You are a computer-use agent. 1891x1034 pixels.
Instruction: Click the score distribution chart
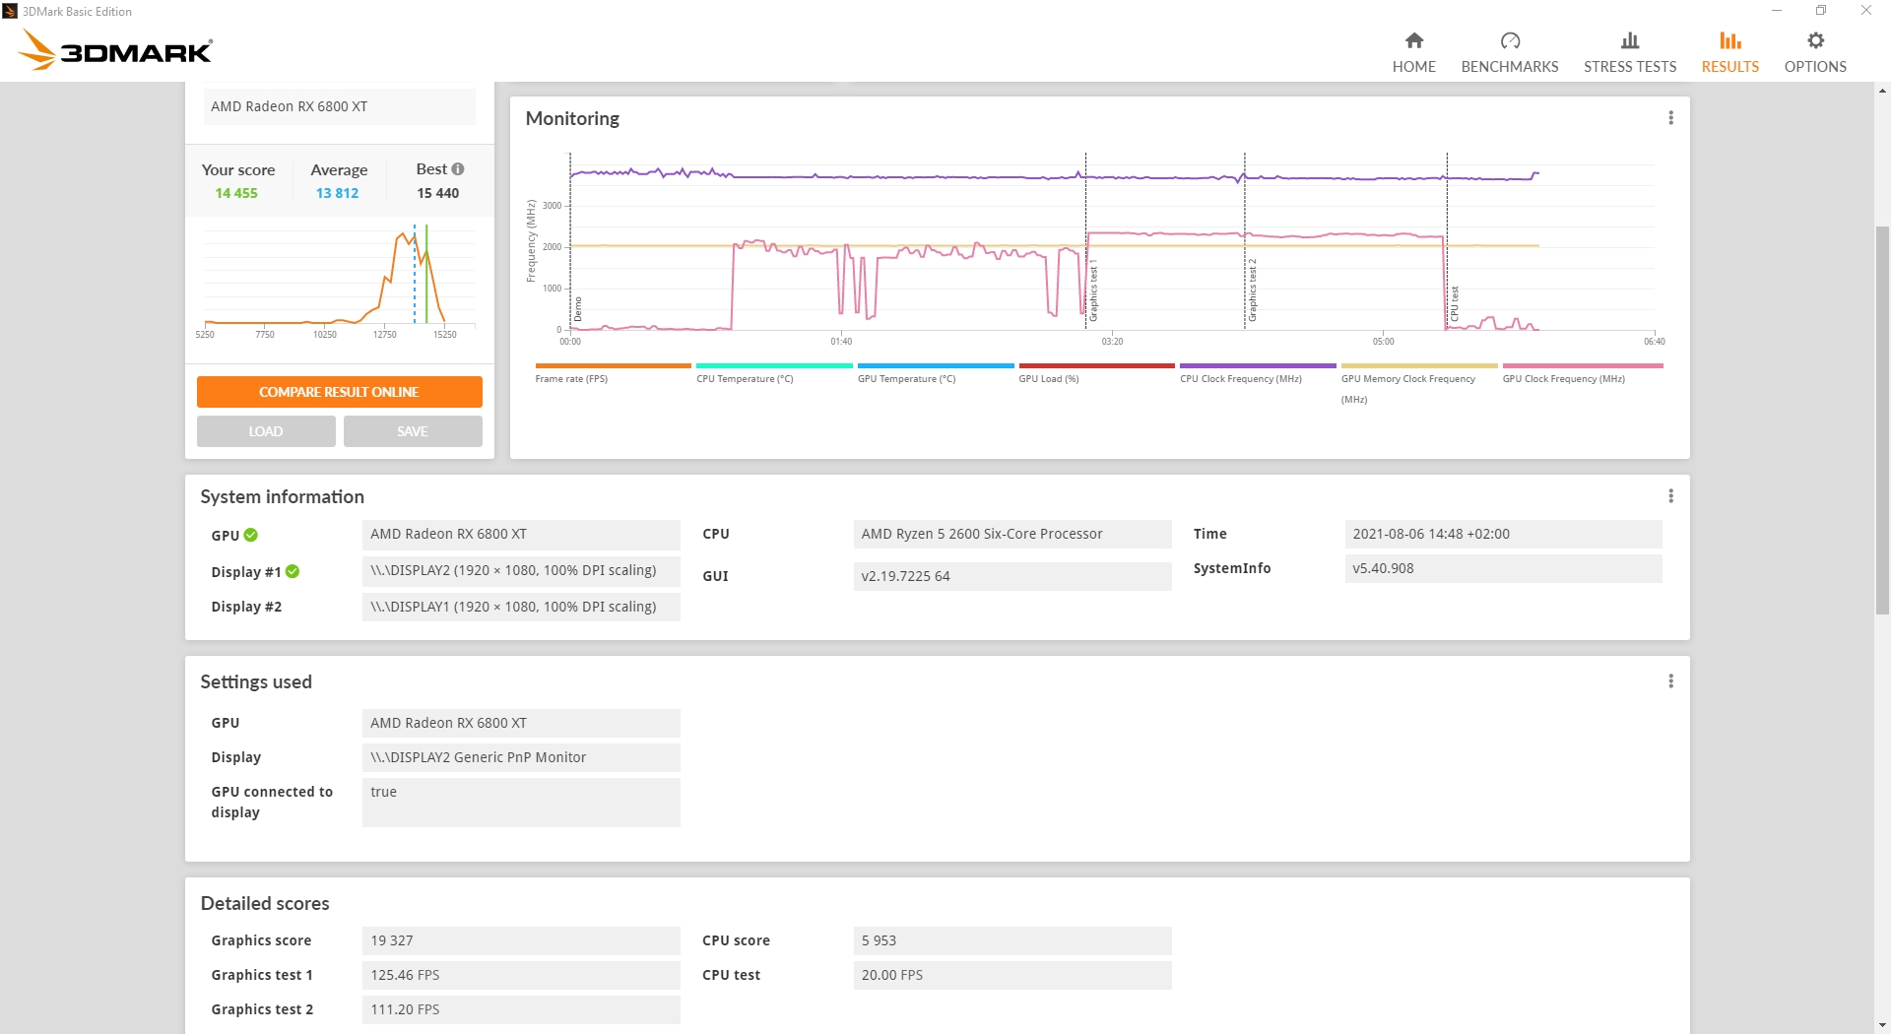[339, 281]
